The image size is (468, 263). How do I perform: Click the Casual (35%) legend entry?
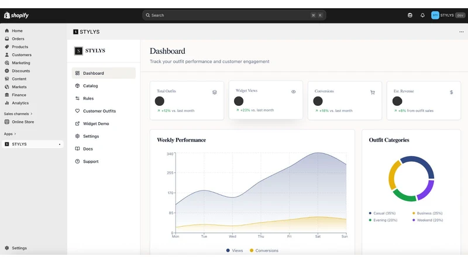[x=382, y=213]
